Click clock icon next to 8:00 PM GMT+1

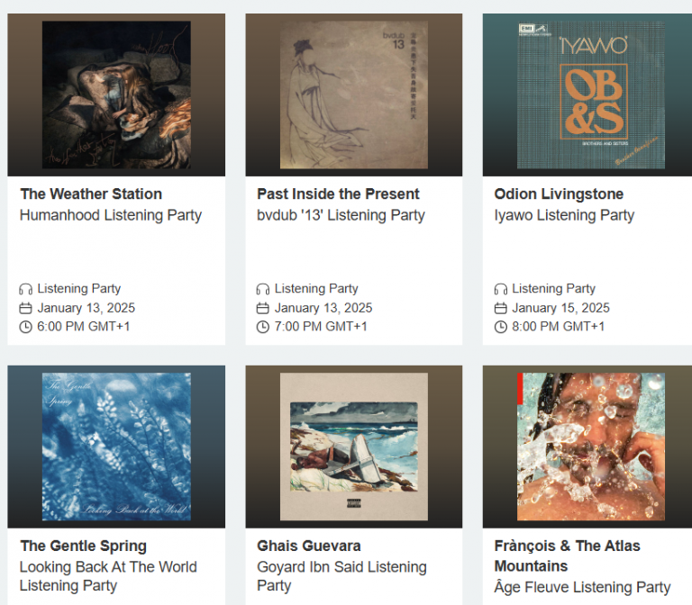click(x=500, y=327)
